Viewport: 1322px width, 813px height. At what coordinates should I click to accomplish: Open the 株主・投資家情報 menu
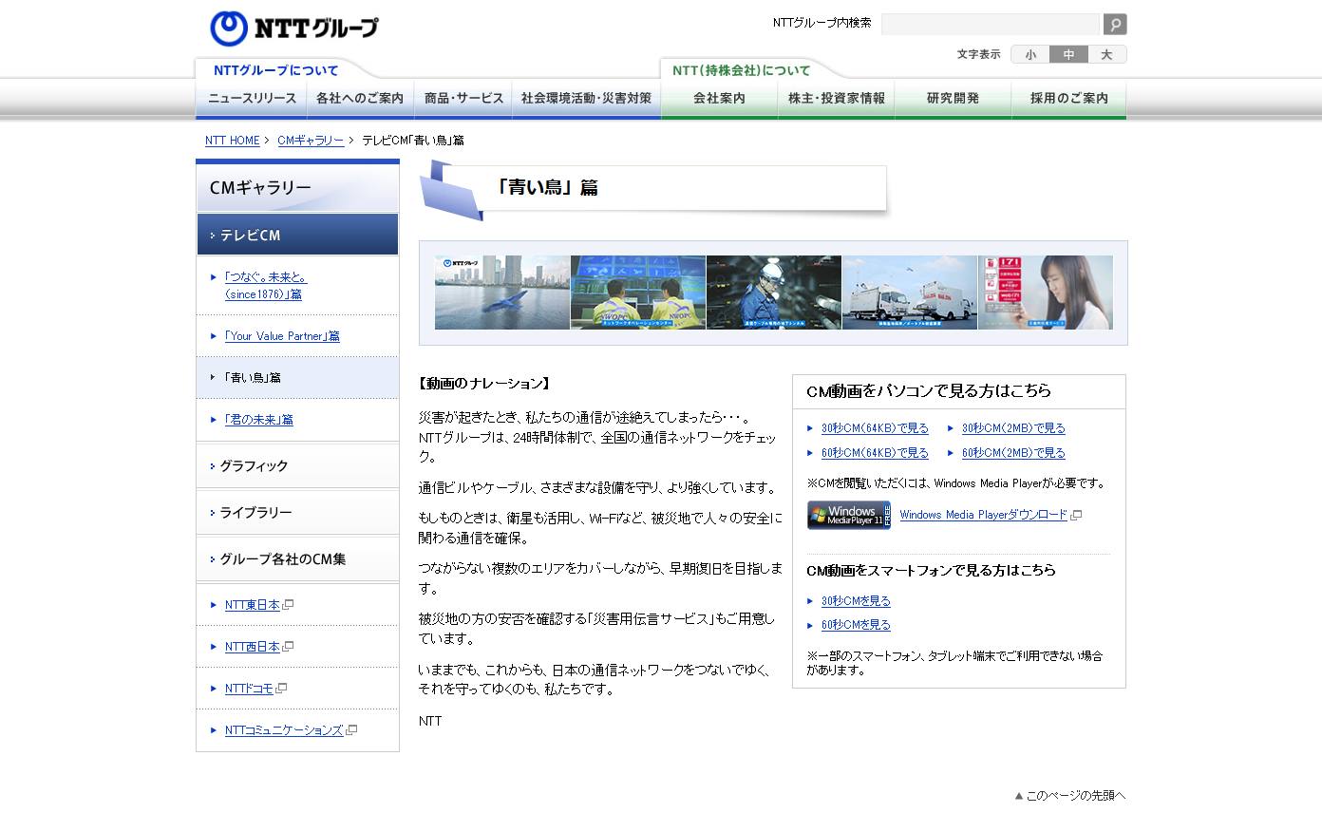(837, 99)
